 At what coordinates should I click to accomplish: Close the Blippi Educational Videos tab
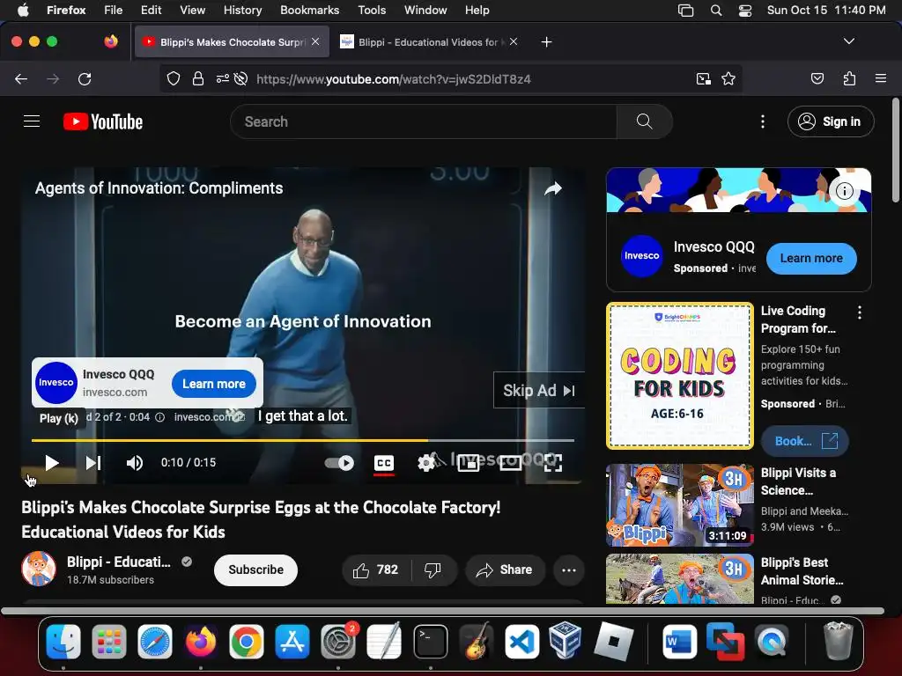[x=514, y=41]
